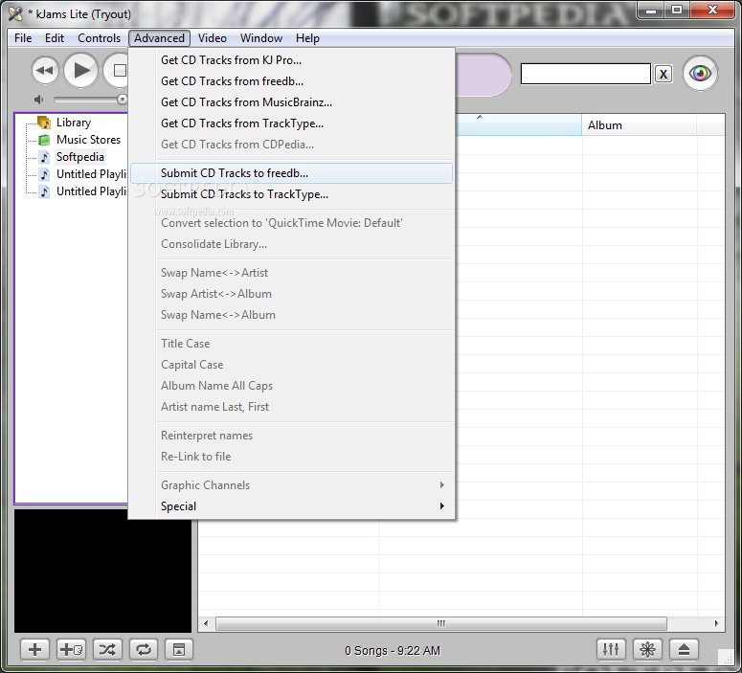Click the burn disc flower icon
This screenshot has height=673, width=742.
(x=647, y=649)
